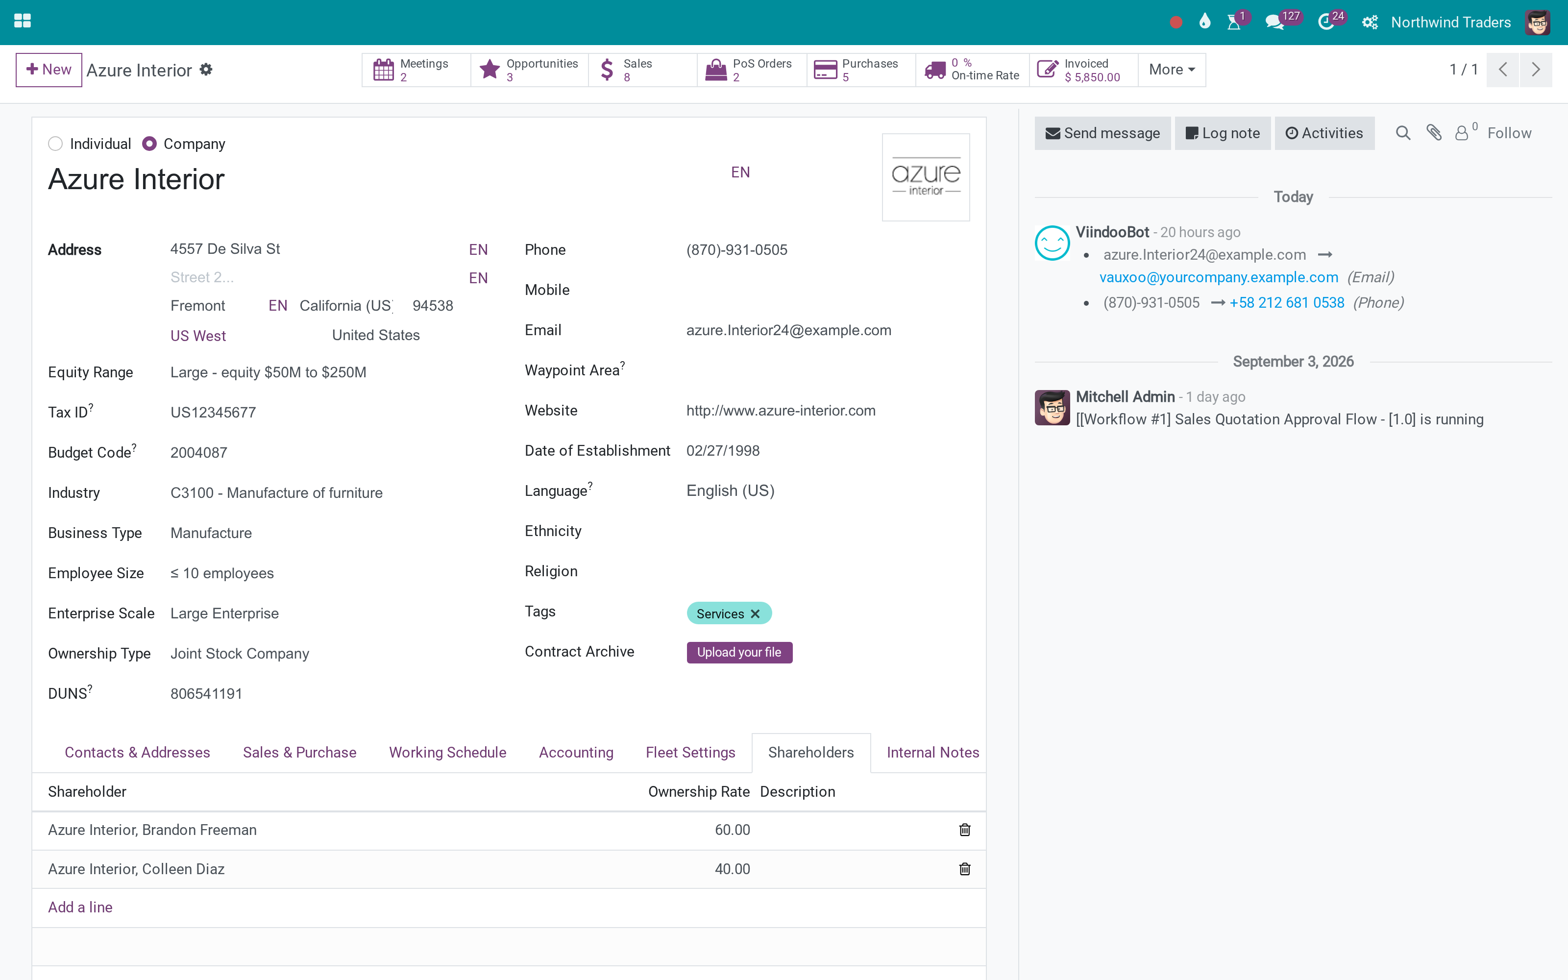Click the +58 212 681 0538 phone link
This screenshot has height=980, width=1568.
click(1287, 303)
